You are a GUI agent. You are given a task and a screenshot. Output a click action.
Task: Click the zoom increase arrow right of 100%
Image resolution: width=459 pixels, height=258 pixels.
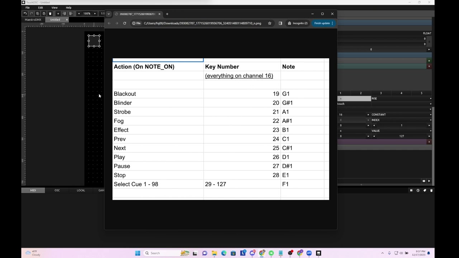coord(95,14)
